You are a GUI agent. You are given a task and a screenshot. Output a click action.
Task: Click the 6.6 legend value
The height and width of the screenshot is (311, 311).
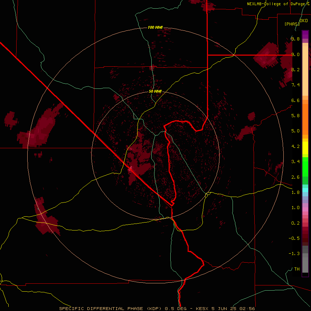[x=295, y=100]
